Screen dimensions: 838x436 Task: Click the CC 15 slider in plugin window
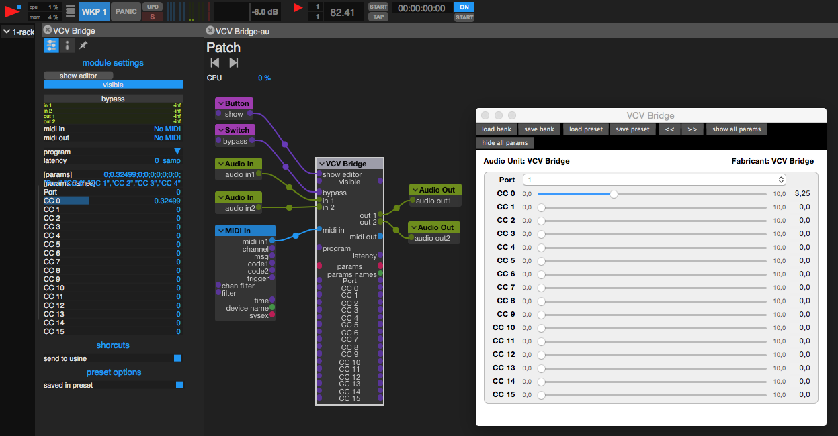coord(652,394)
